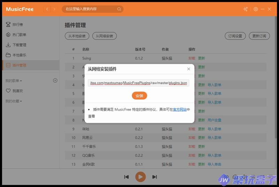Uninstall the 咪咕 plugin
The width and height of the screenshot is (279, 187).
point(192,129)
